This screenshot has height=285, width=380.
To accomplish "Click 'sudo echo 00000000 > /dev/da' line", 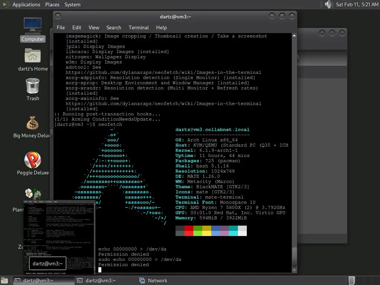I will (x=140, y=259).
